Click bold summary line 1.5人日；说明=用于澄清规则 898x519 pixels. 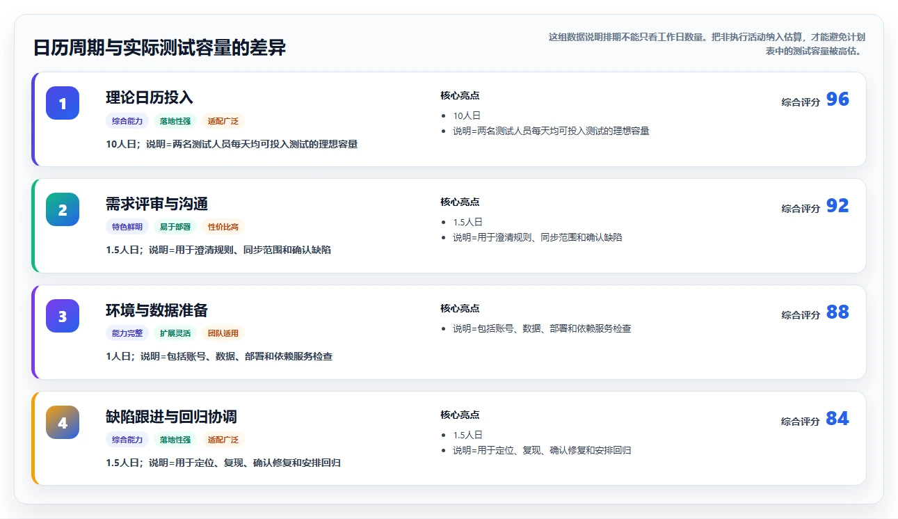point(218,250)
